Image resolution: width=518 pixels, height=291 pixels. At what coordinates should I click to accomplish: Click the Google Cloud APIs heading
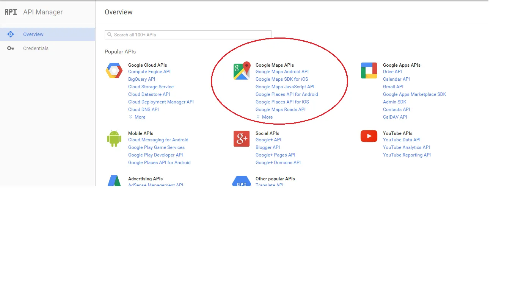click(148, 65)
